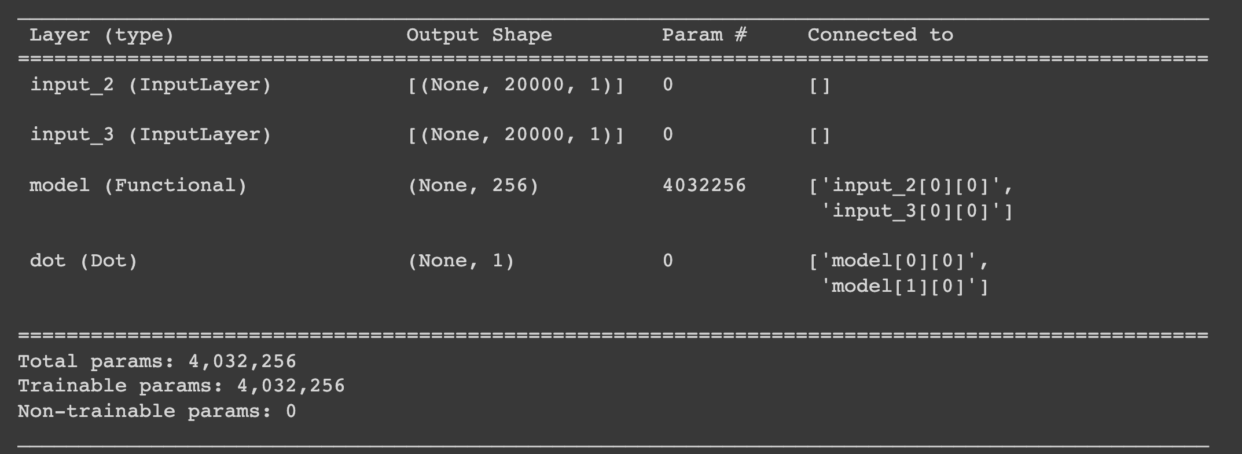Click the 'model[0][0]' connection text

click(899, 261)
